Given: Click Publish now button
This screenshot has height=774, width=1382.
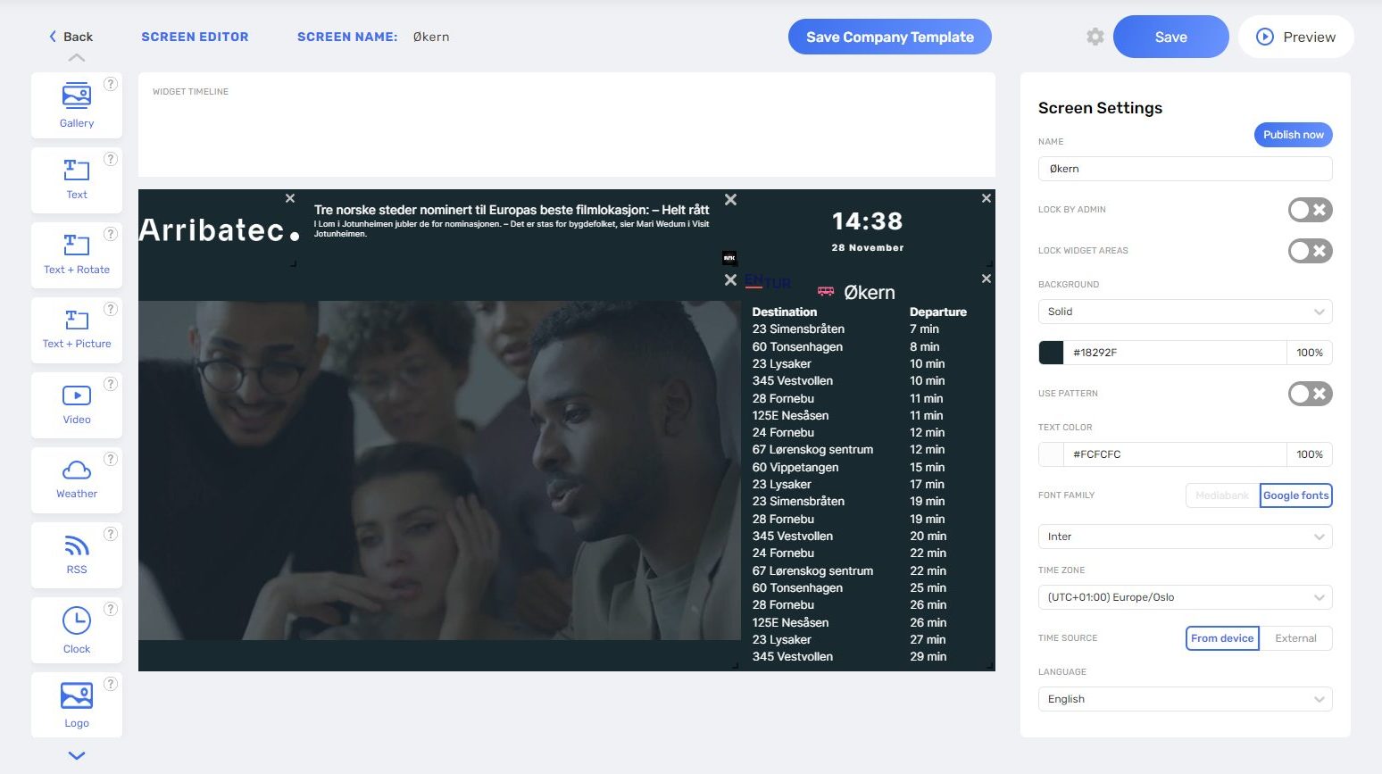Looking at the screenshot, I should pyautogui.click(x=1294, y=135).
